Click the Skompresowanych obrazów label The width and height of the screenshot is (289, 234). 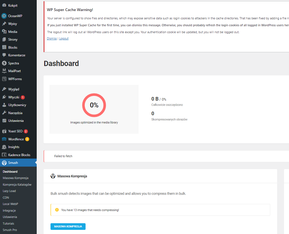(x=169, y=119)
